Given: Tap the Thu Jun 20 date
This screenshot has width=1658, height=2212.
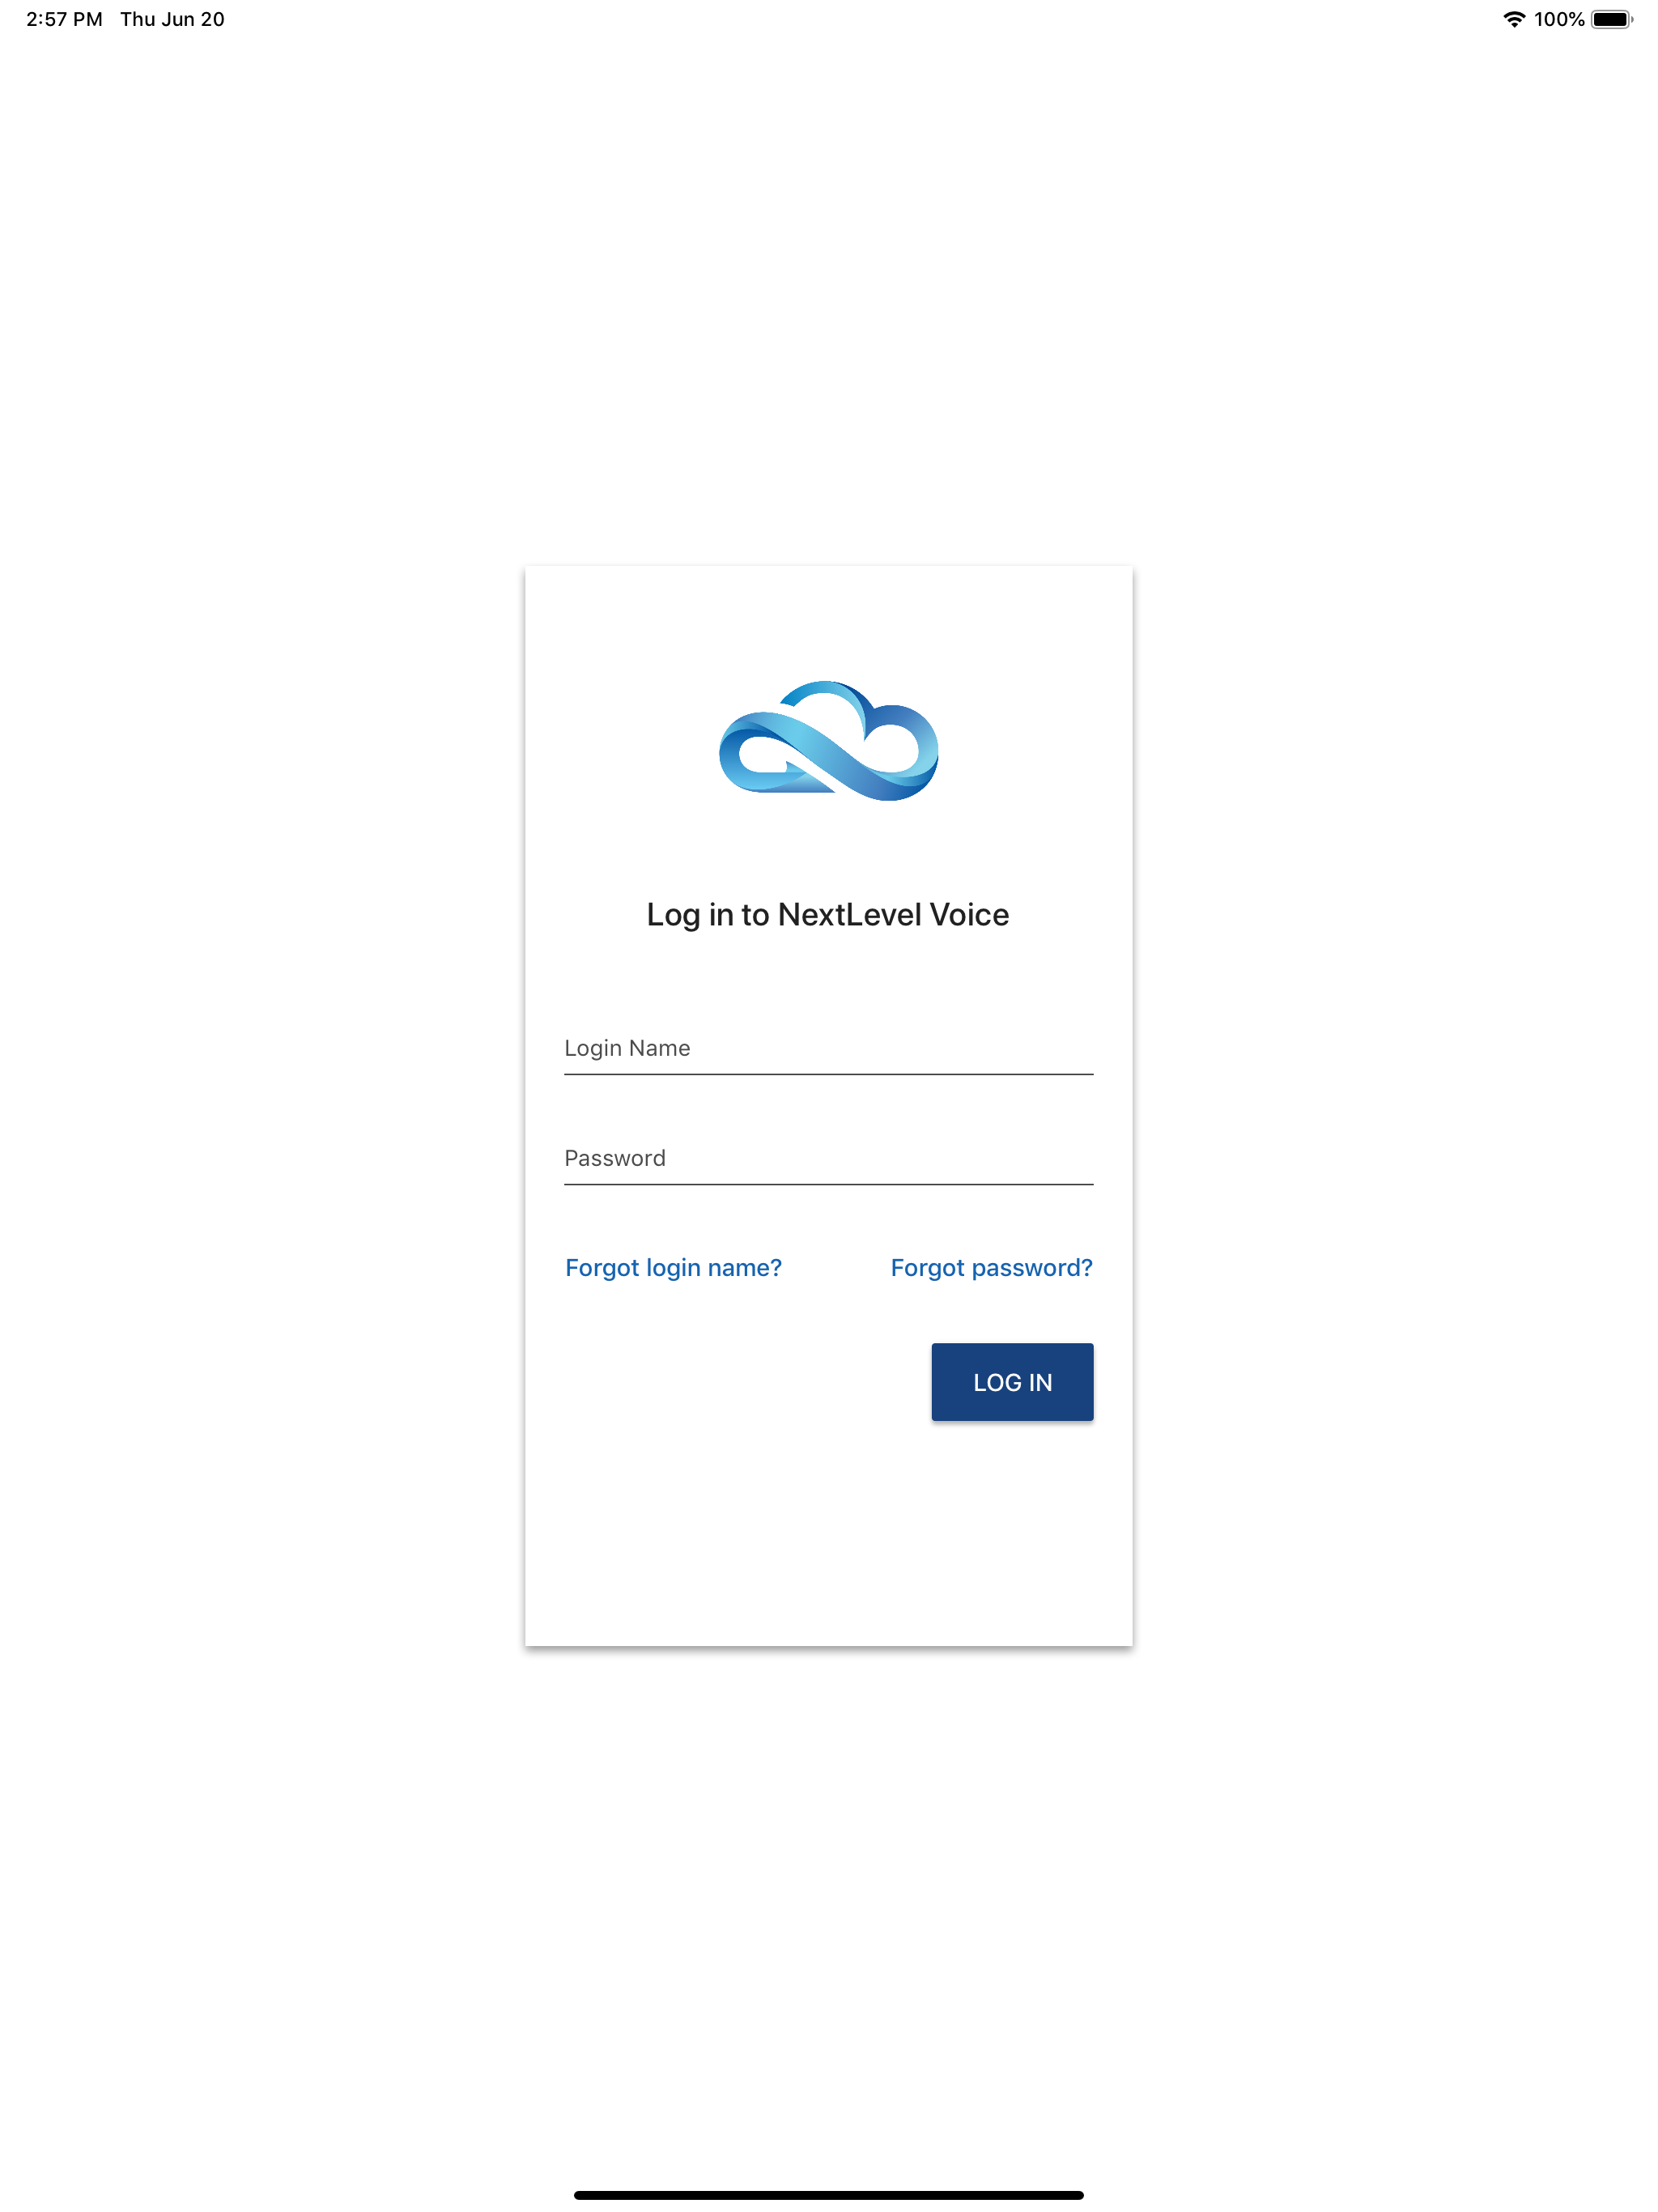Looking at the screenshot, I should pyautogui.click(x=172, y=19).
